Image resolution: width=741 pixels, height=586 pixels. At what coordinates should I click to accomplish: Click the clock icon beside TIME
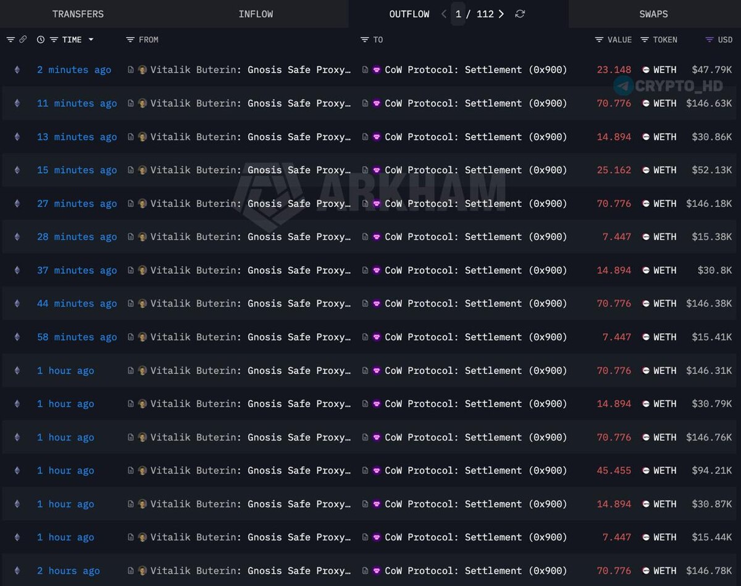(x=41, y=40)
